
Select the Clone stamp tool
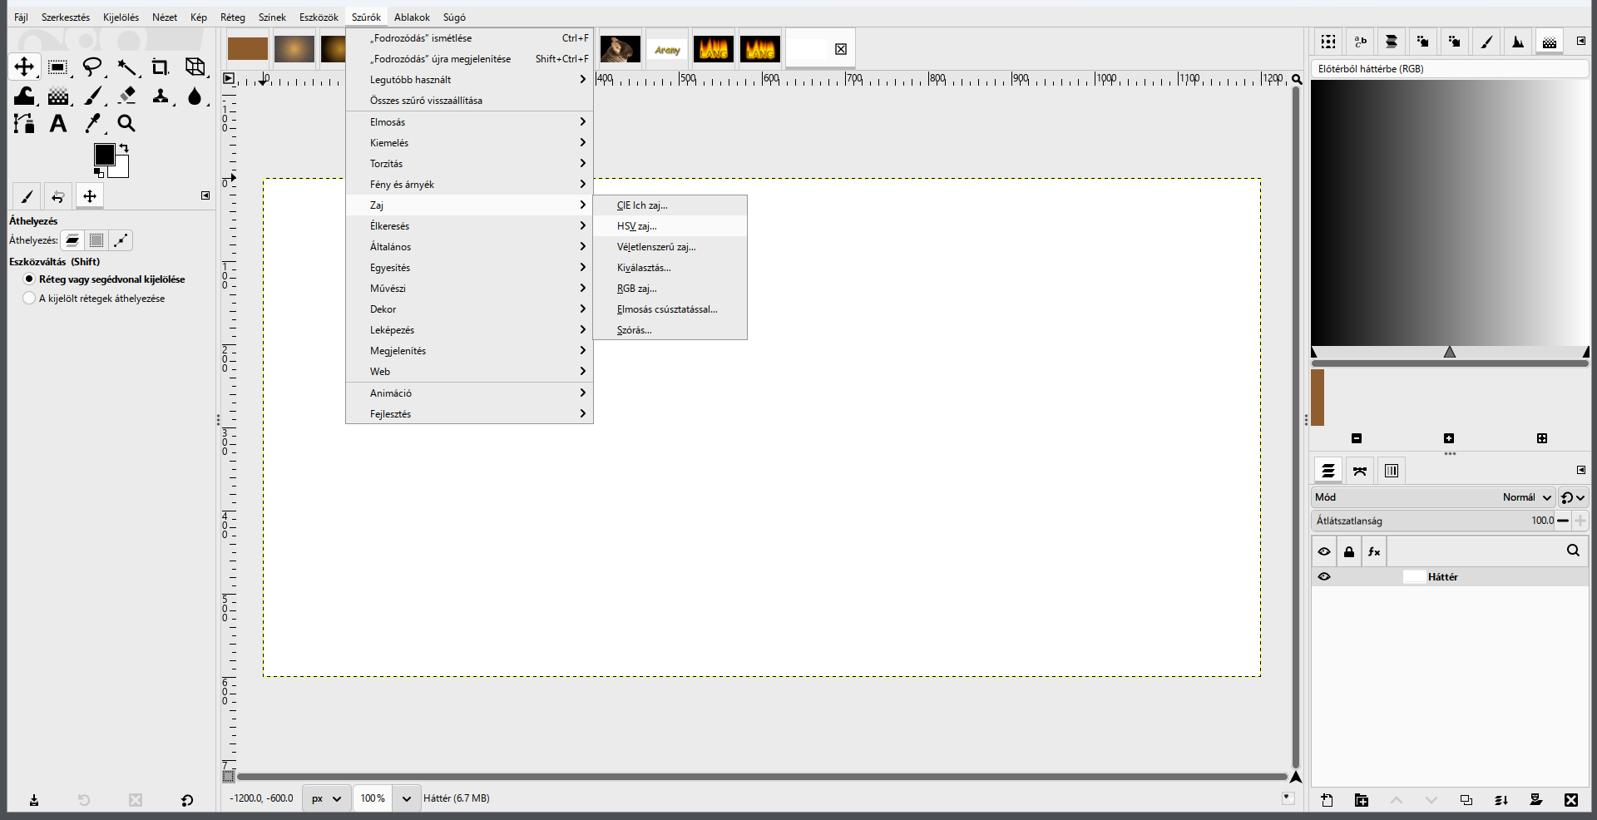(x=161, y=96)
